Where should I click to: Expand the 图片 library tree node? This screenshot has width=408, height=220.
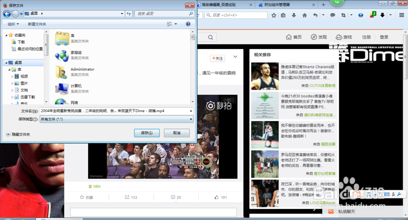pos(12,84)
